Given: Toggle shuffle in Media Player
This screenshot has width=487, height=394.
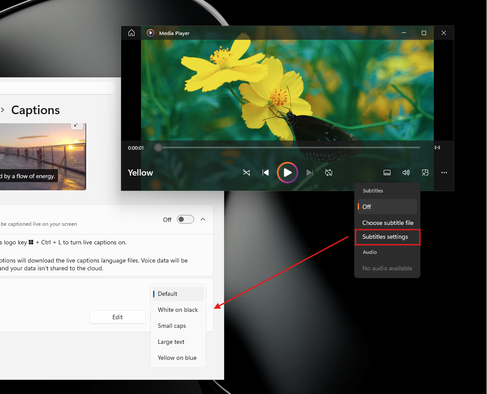Looking at the screenshot, I should 246,173.
